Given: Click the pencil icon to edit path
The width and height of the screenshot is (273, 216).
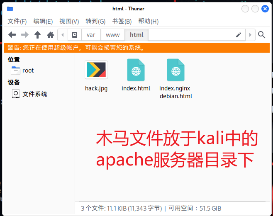Looking at the screenshot, I should pos(239,35).
